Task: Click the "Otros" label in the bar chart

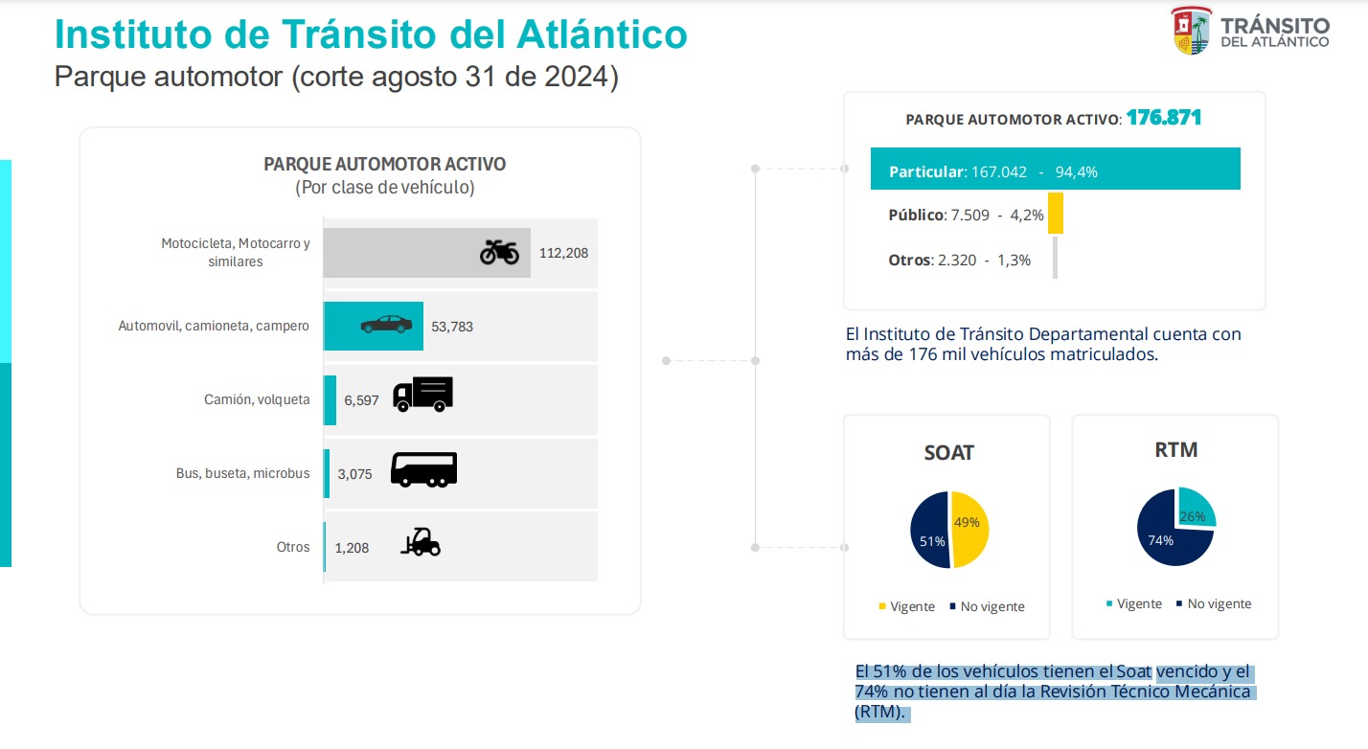Action: pyautogui.click(x=293, y=547)
